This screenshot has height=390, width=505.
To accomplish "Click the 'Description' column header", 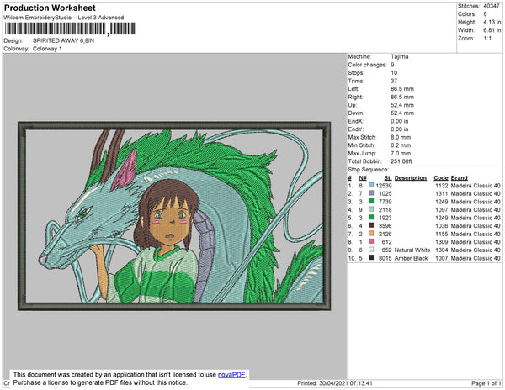I will tap(411, 178).
